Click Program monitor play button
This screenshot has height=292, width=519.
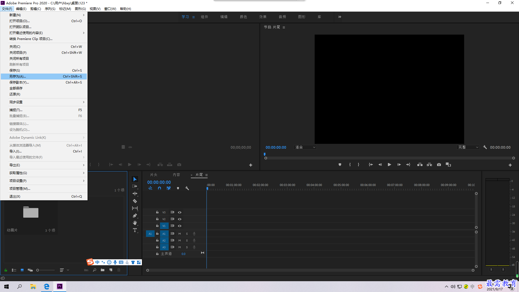[x=389, y=165]
